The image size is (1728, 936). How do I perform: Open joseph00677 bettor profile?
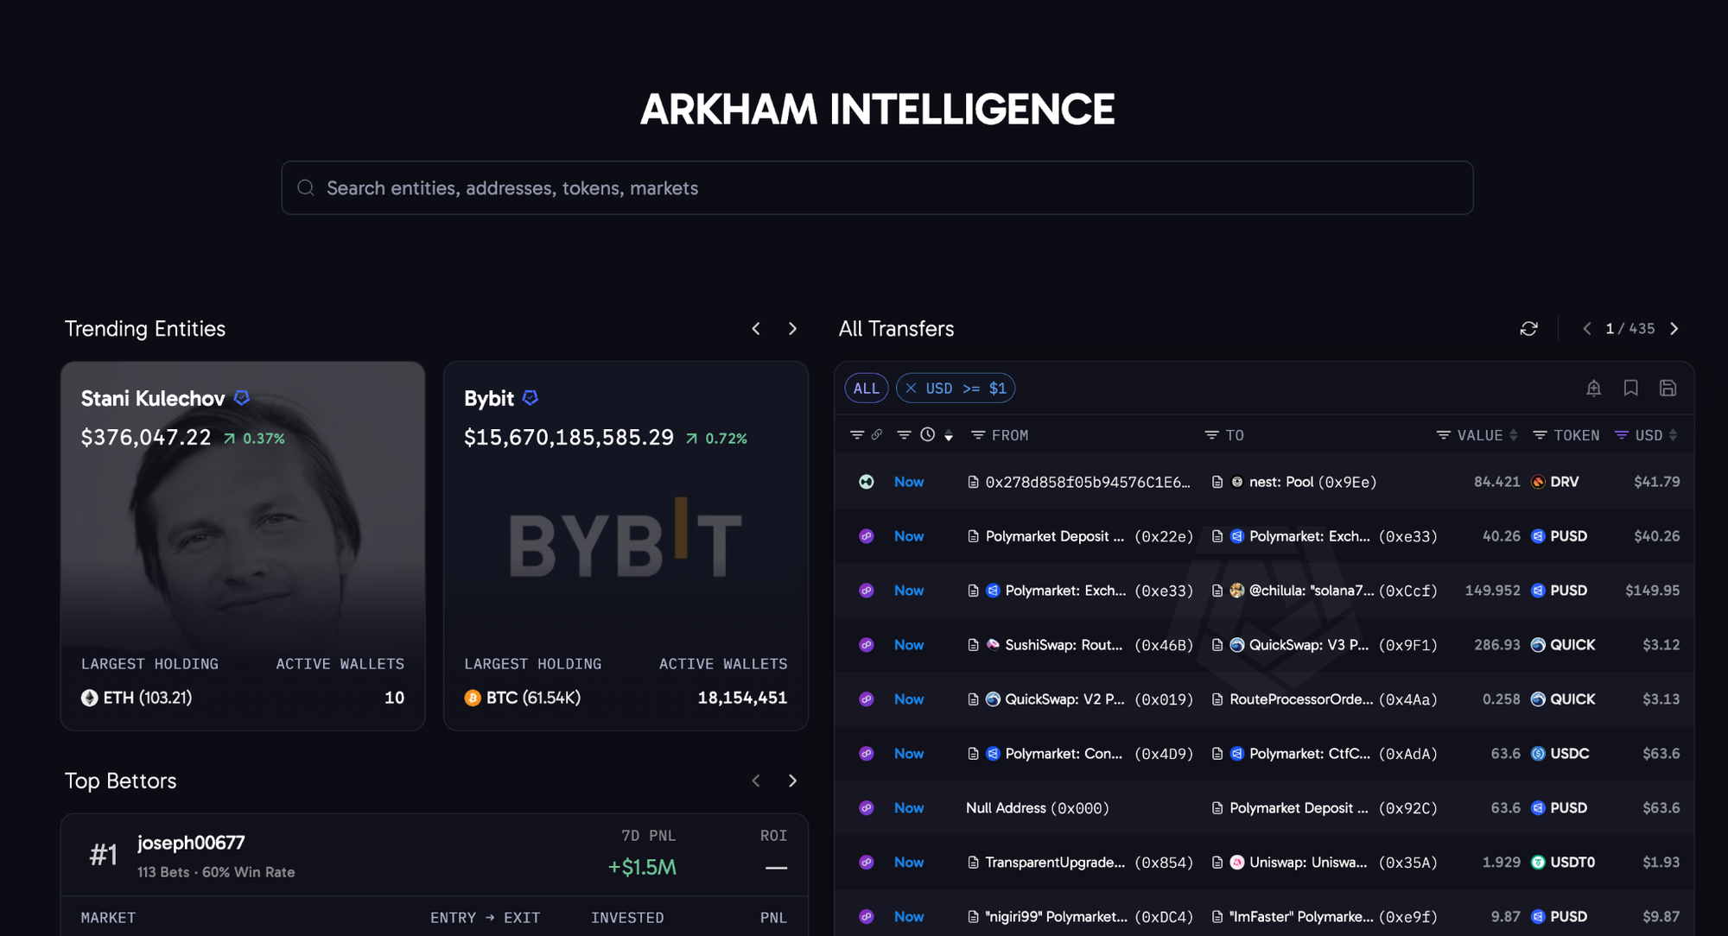point(191,843)
